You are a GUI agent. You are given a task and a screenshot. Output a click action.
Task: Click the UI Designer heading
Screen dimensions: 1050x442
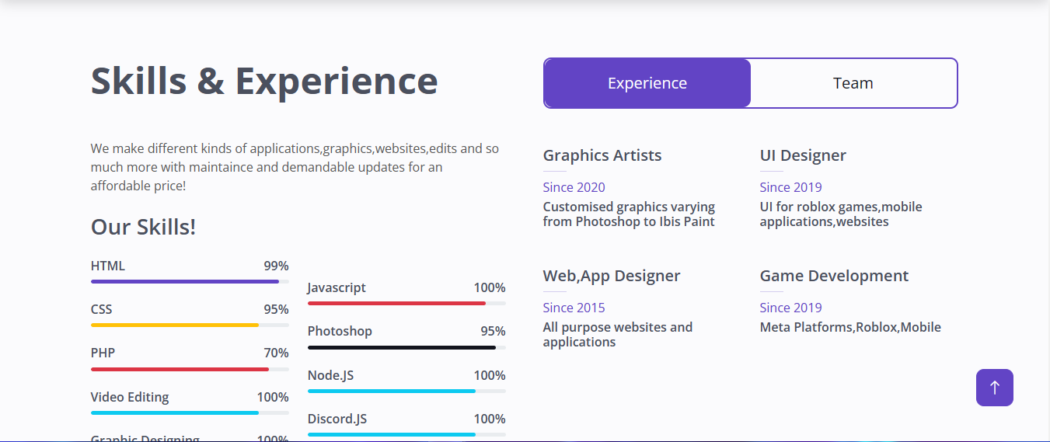pos(803,155)
